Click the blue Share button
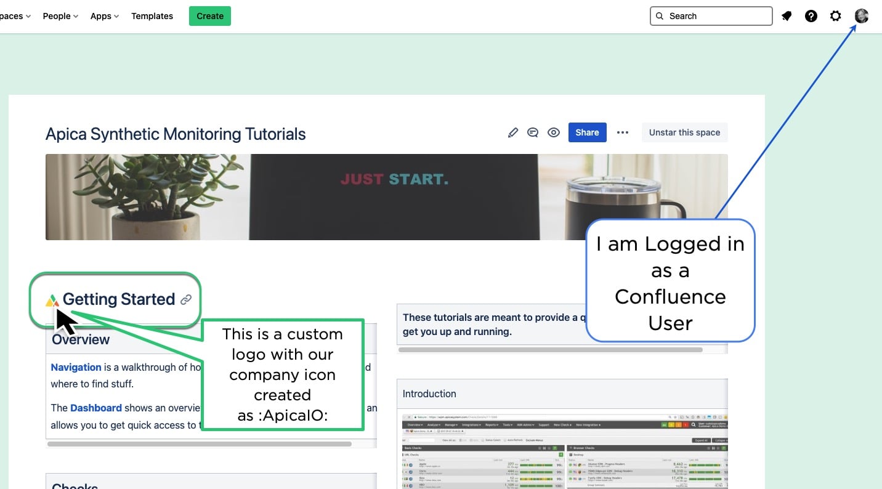This screenshot has height=489, width=882. pyautogui.click(x=587, y=132)
